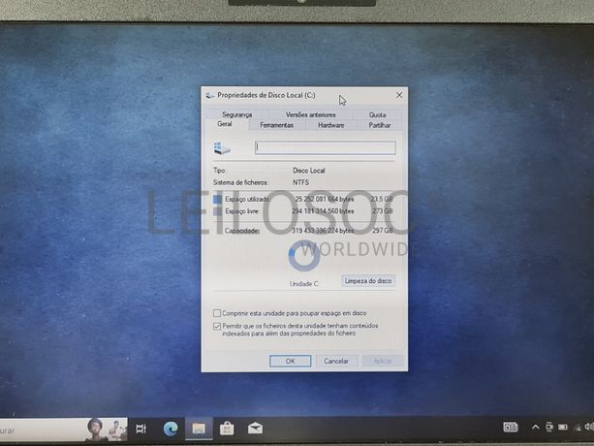Screen dimensions: 594x446
Task: Go to the Versões anteriores tab
Action: click(x=310, y=114)
